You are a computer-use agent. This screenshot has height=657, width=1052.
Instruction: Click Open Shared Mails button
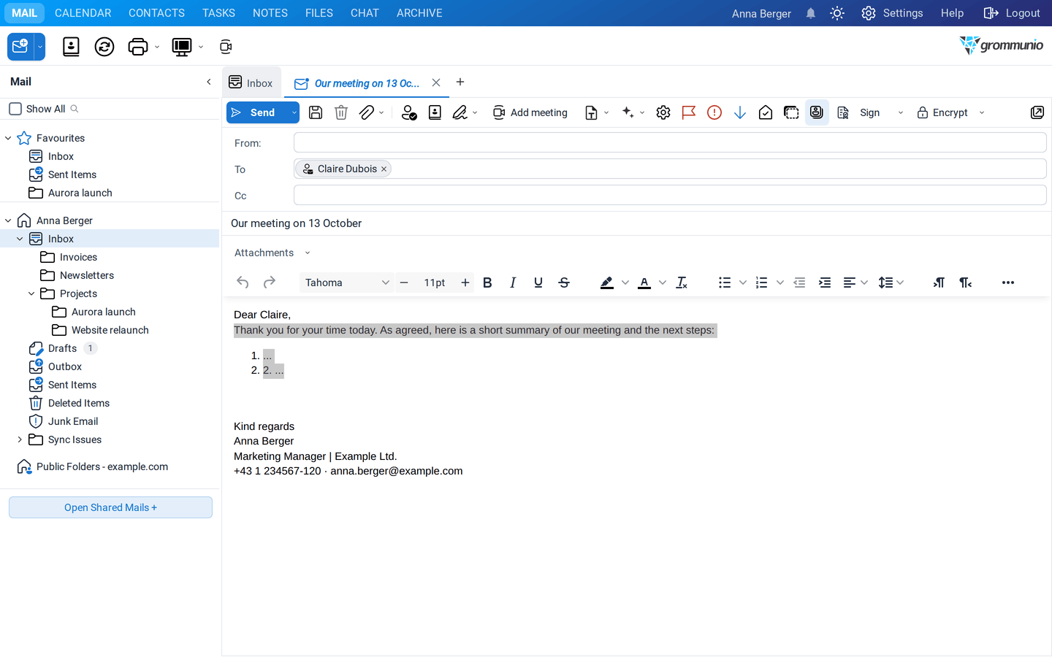tap(110, 507)
